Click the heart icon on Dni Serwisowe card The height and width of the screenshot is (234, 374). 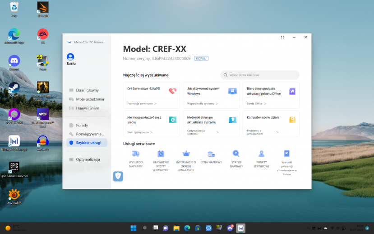[x=172, y=91]
